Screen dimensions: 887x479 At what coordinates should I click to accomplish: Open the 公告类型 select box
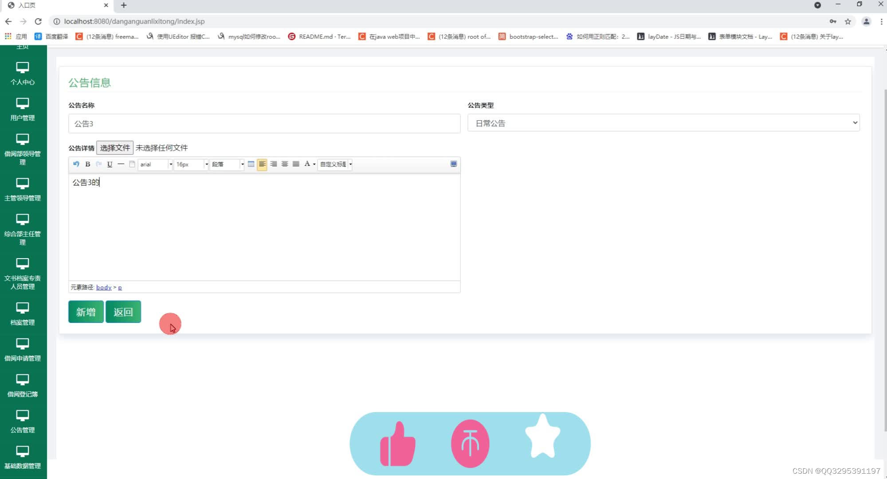(663, 123)
